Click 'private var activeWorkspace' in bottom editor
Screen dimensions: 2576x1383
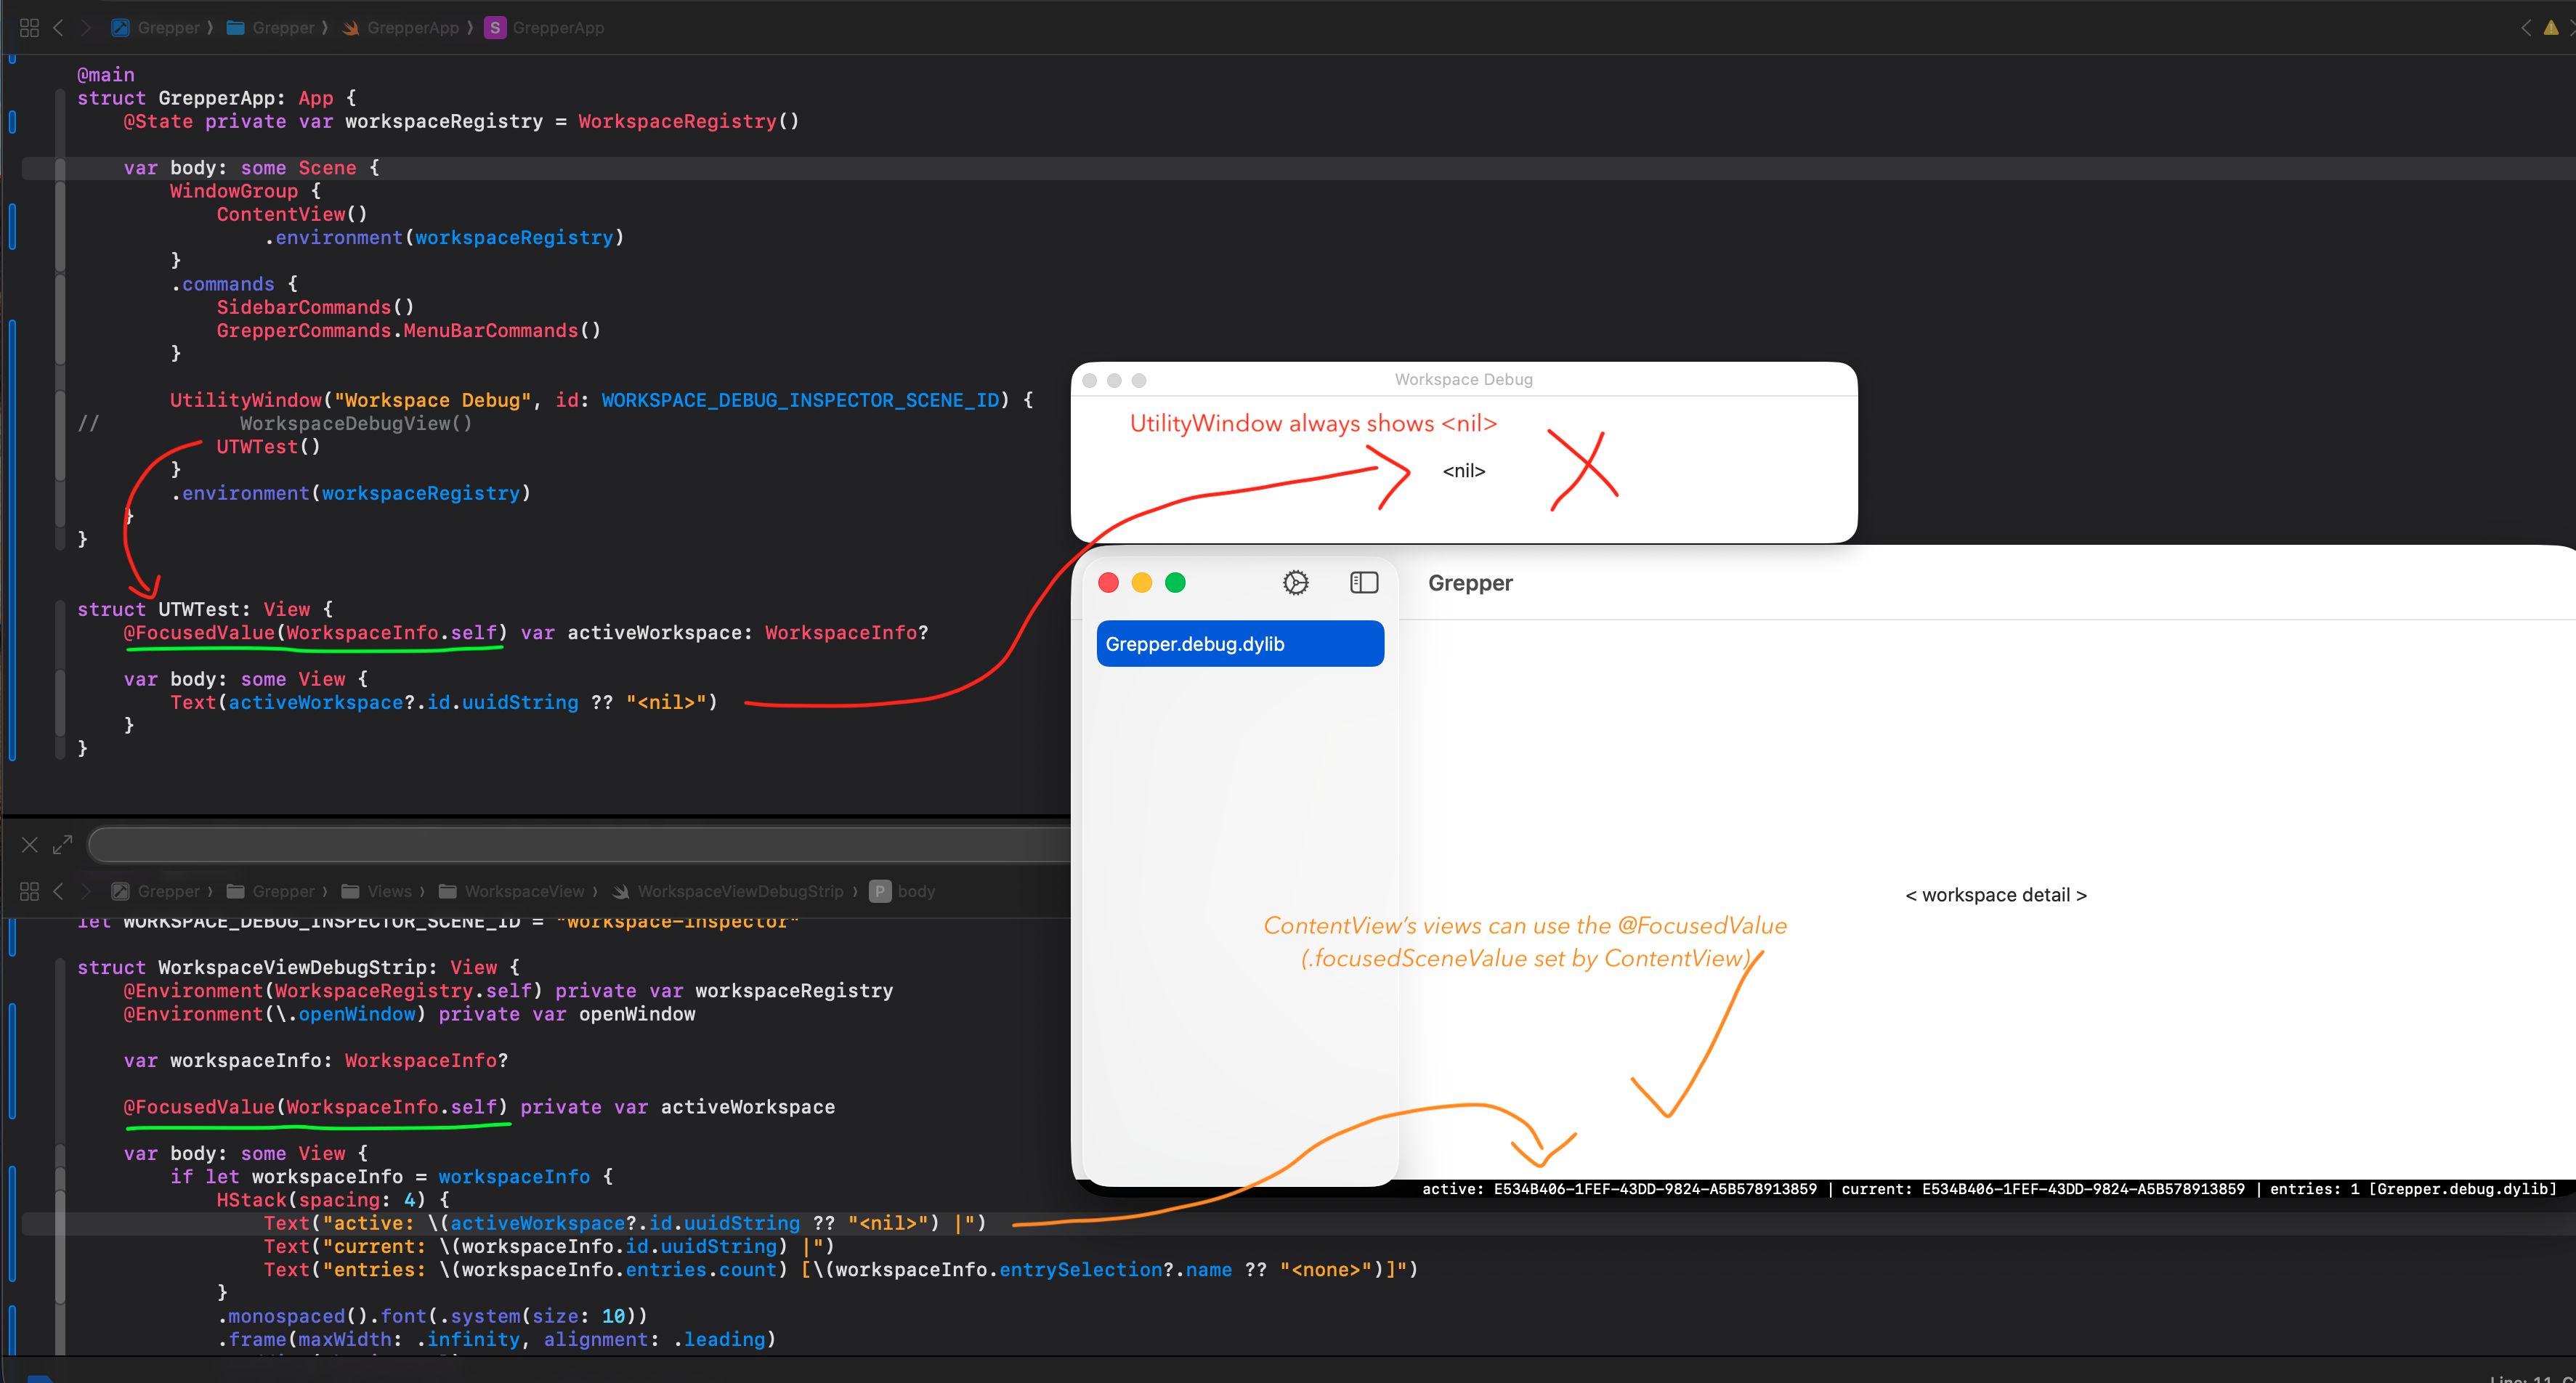click(677, 1107)
